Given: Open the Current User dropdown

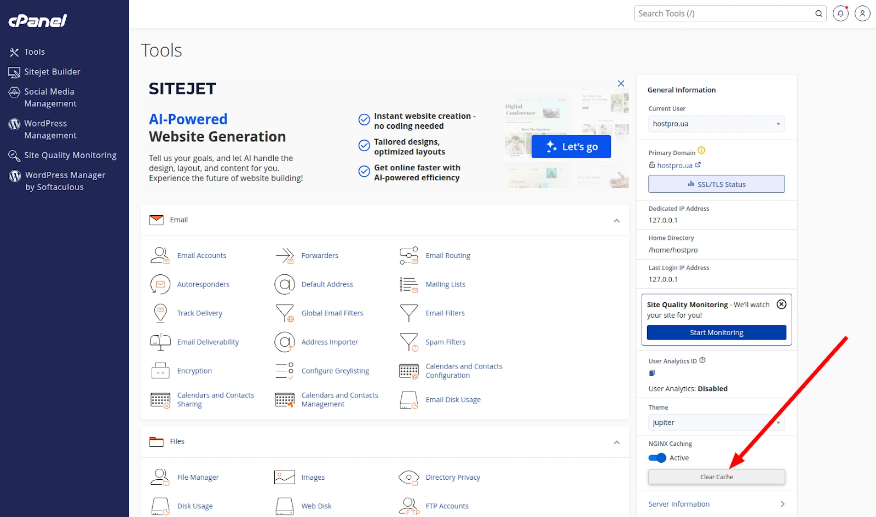Looking at the screenshot, I should point(716,124).
